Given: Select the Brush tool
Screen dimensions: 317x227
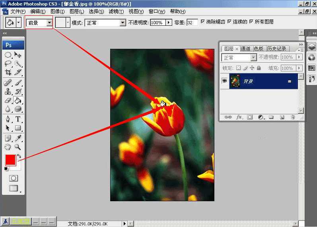Looking at the screenshot, I should pyautogui.click(x=18, y=83).
